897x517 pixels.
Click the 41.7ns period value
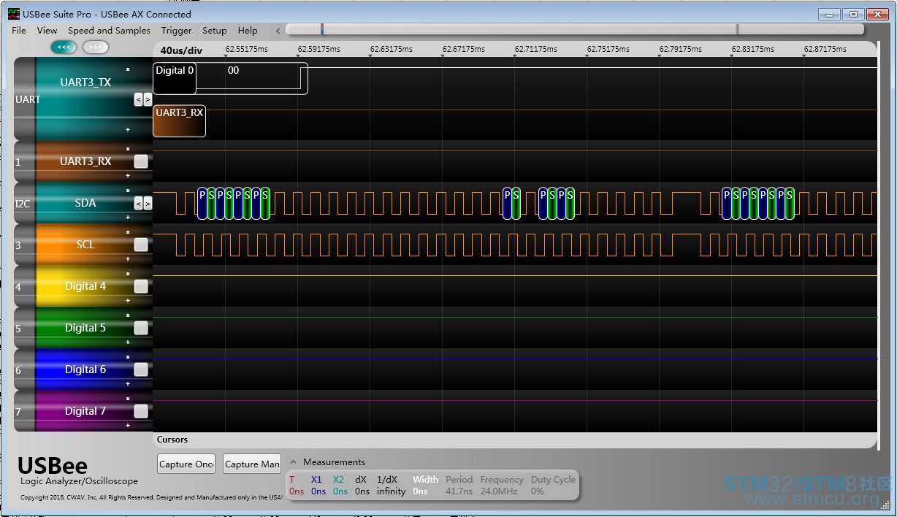[459, 491]
